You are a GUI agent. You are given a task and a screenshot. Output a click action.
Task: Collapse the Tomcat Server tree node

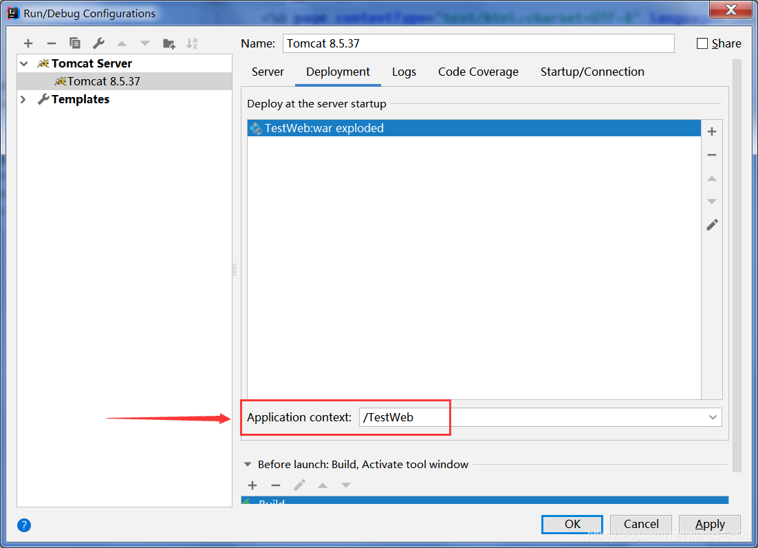pyautogui.click(x=23, y=63)
